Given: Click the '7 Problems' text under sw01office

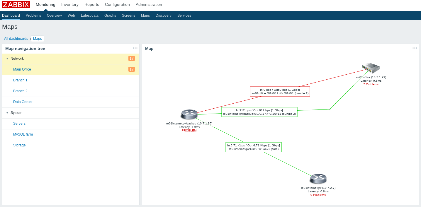Looking at the screenshot, I should tap(371, 84).
